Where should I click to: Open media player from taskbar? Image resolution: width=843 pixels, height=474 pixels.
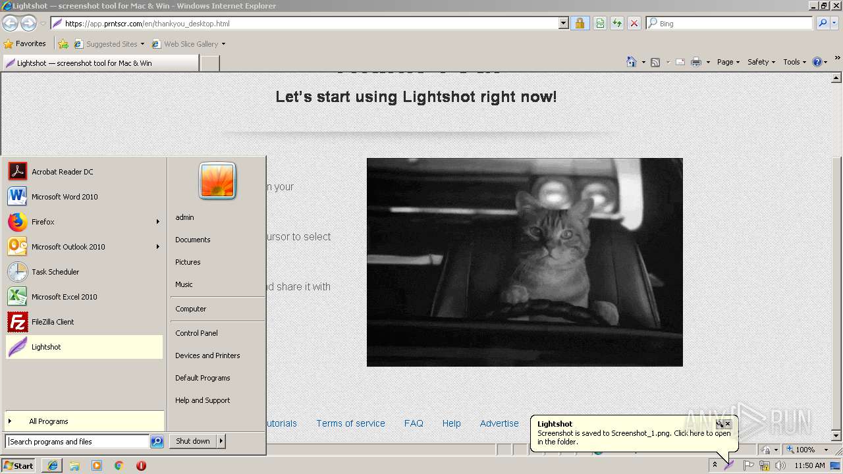tap(97, 465)
